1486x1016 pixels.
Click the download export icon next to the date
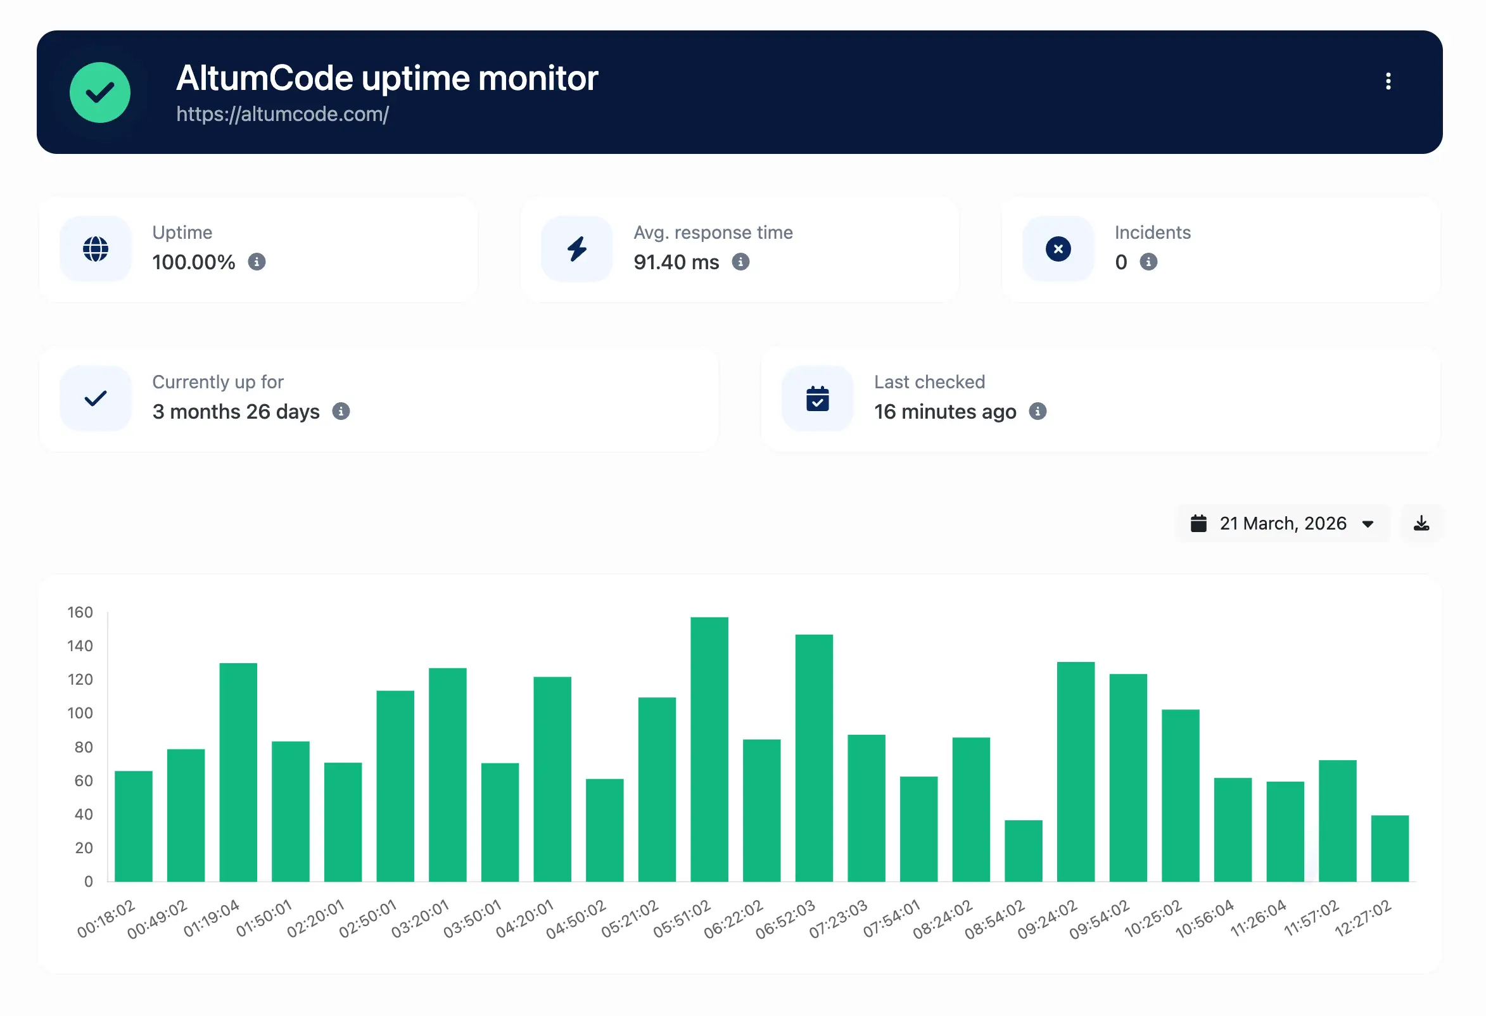tap(1421, 523)
